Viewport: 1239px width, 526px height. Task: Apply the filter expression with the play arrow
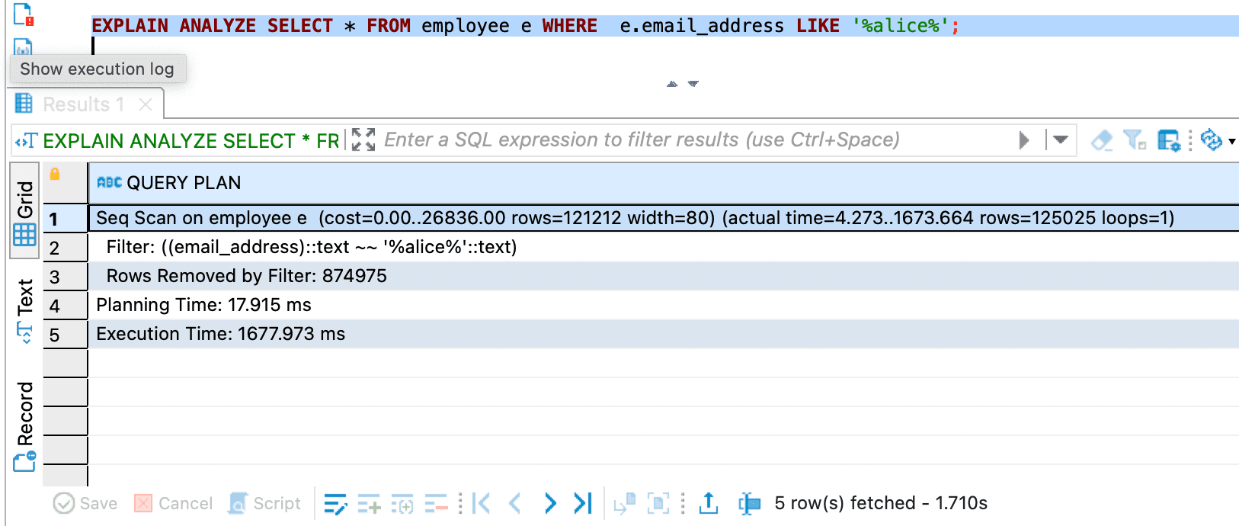tap(1024, 140)
